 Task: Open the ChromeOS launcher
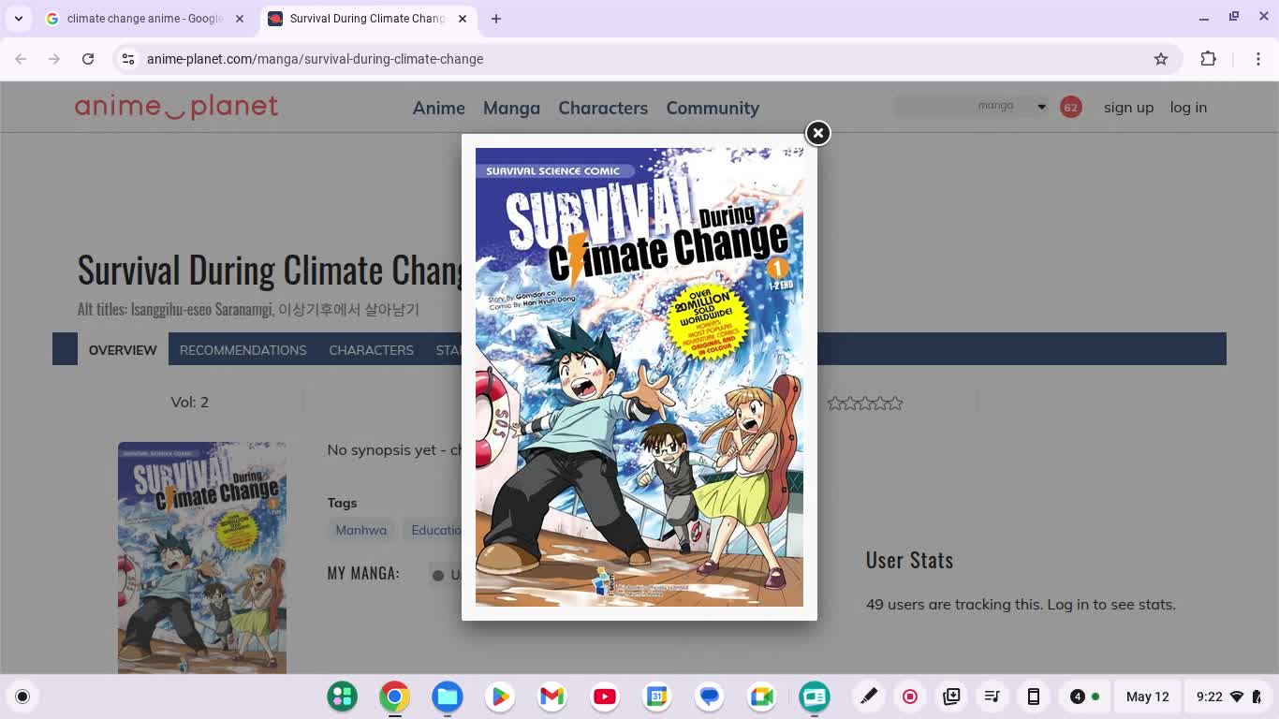[x=22, y=697]
